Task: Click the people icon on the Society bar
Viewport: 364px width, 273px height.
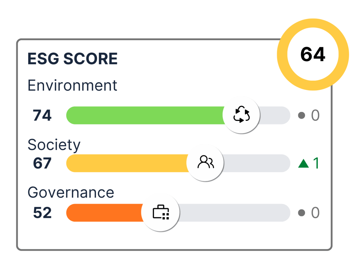Action: click(205, 163)
